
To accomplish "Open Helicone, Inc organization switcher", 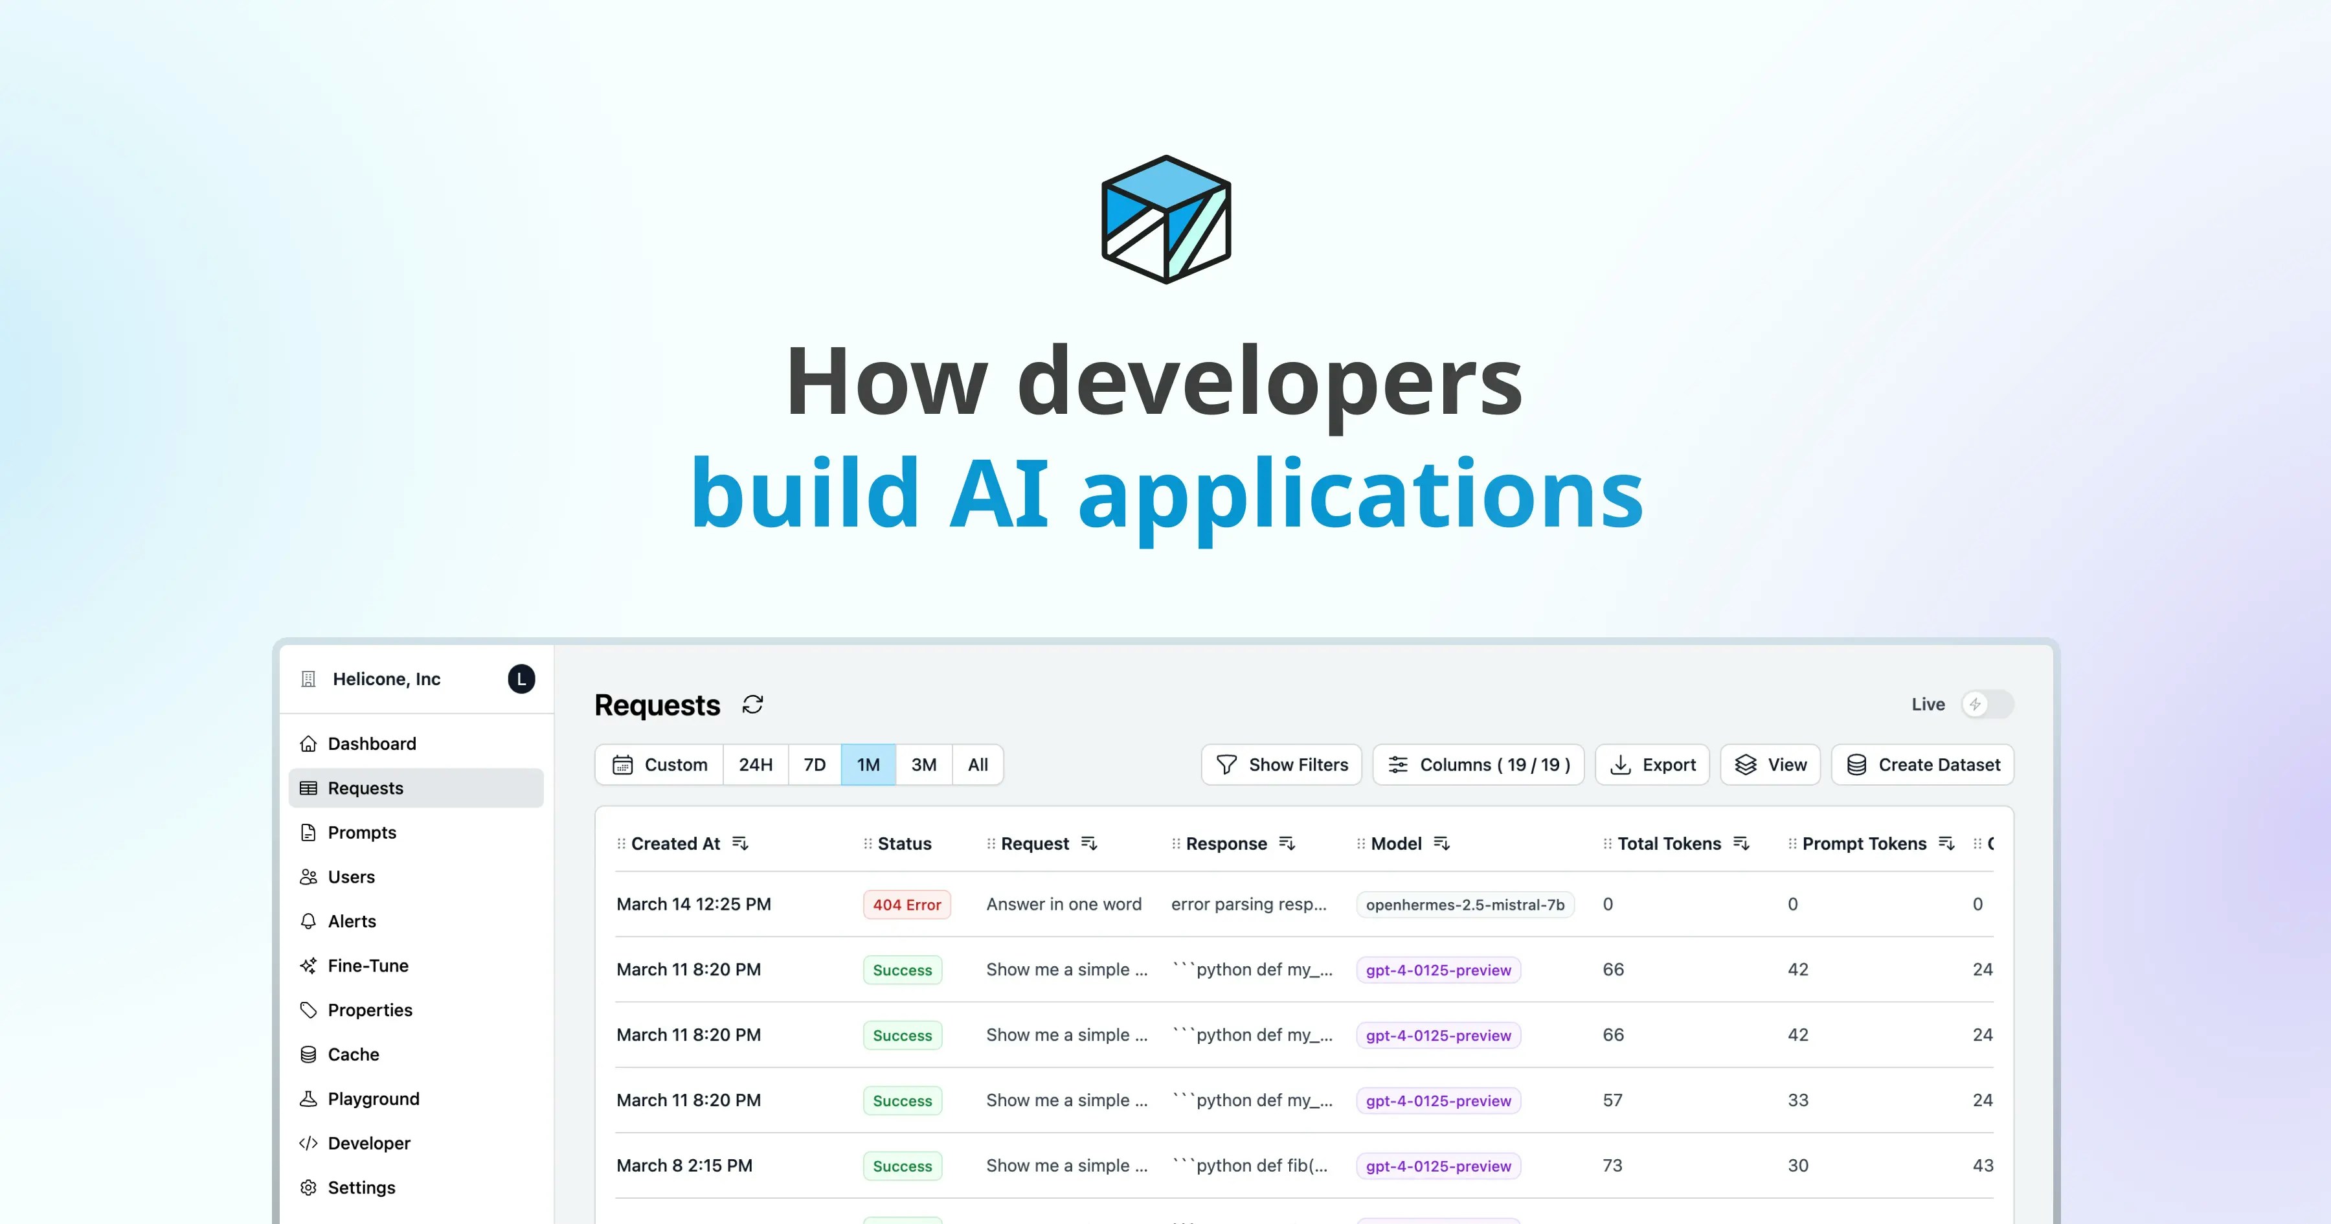I will [387, 679].
